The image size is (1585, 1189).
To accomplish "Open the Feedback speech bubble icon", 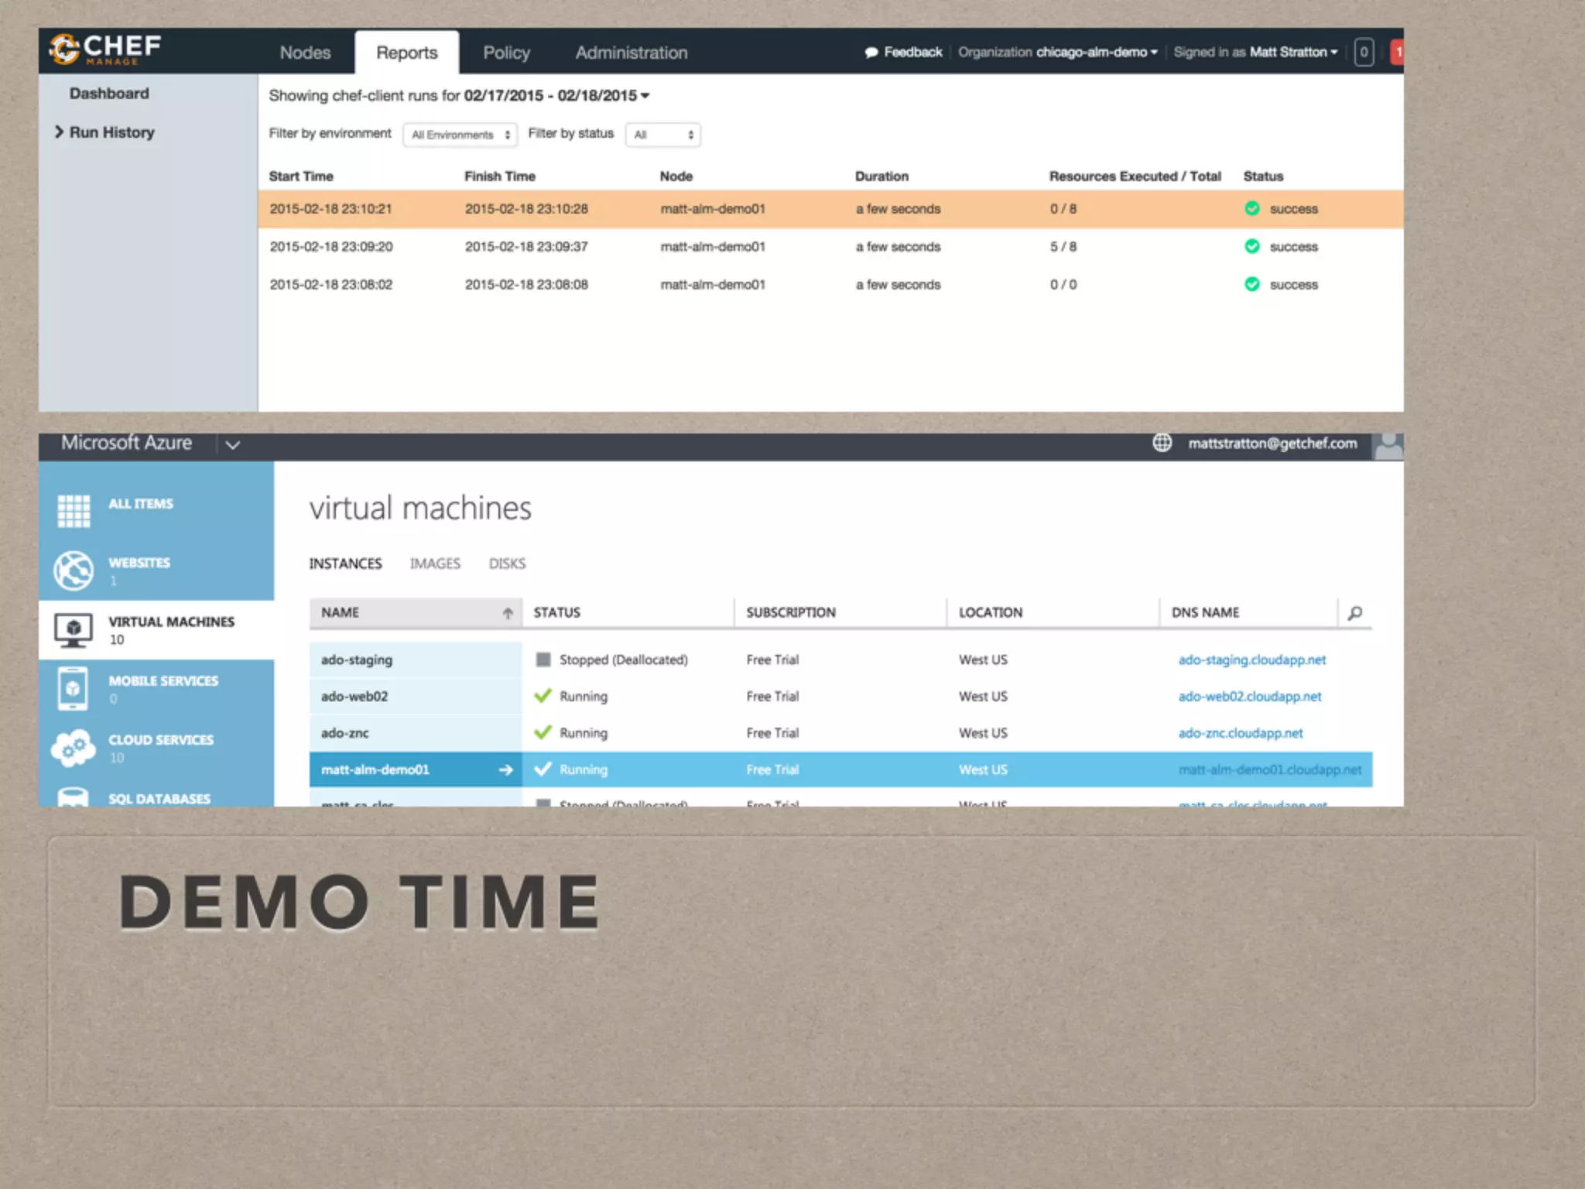I will 871,53.
